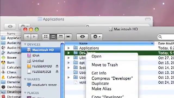Select Cyberduck in Applications window
174x98 pixels.
[x=14, y=77]
